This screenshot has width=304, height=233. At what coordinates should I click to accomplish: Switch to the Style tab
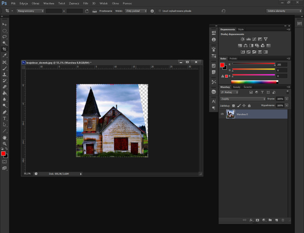(241, 29)
